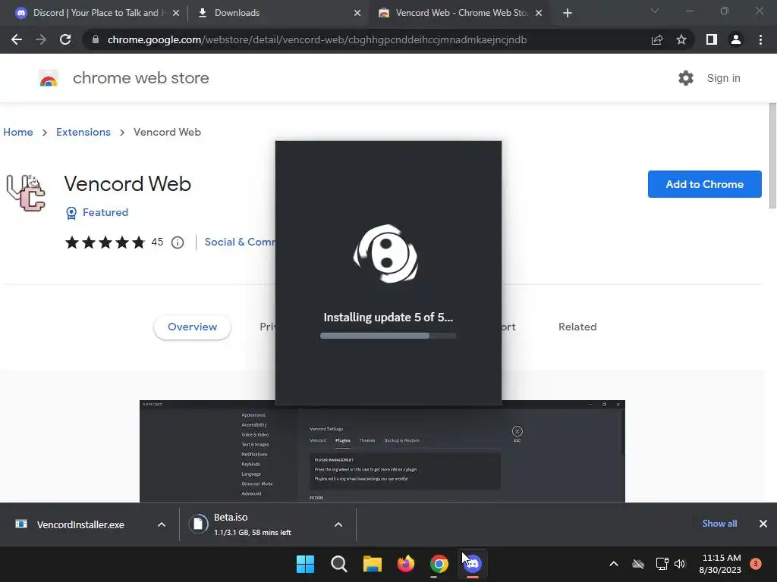Select the Overview tab

[192, 327]
